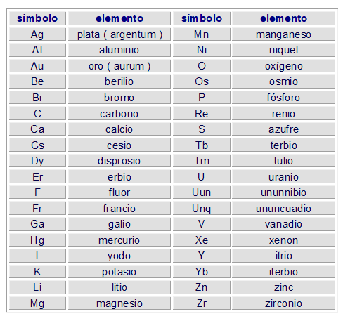Click the second 'elemento' column header
Image resolution: width=343 pixels, height=314 pixels.
coord(283,18)
